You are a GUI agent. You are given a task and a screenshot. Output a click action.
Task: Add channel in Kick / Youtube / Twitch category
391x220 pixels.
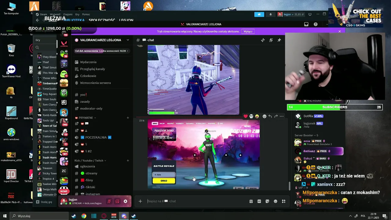(128, 160)
